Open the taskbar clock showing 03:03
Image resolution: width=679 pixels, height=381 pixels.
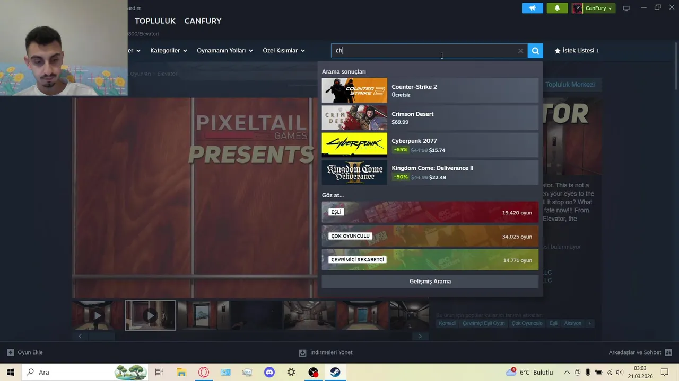pos(640,372)
